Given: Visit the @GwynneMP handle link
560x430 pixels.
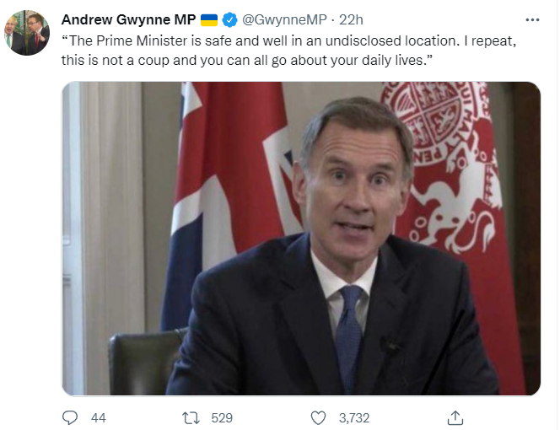Looking at the screenshot, I should (x=284, y=19).
